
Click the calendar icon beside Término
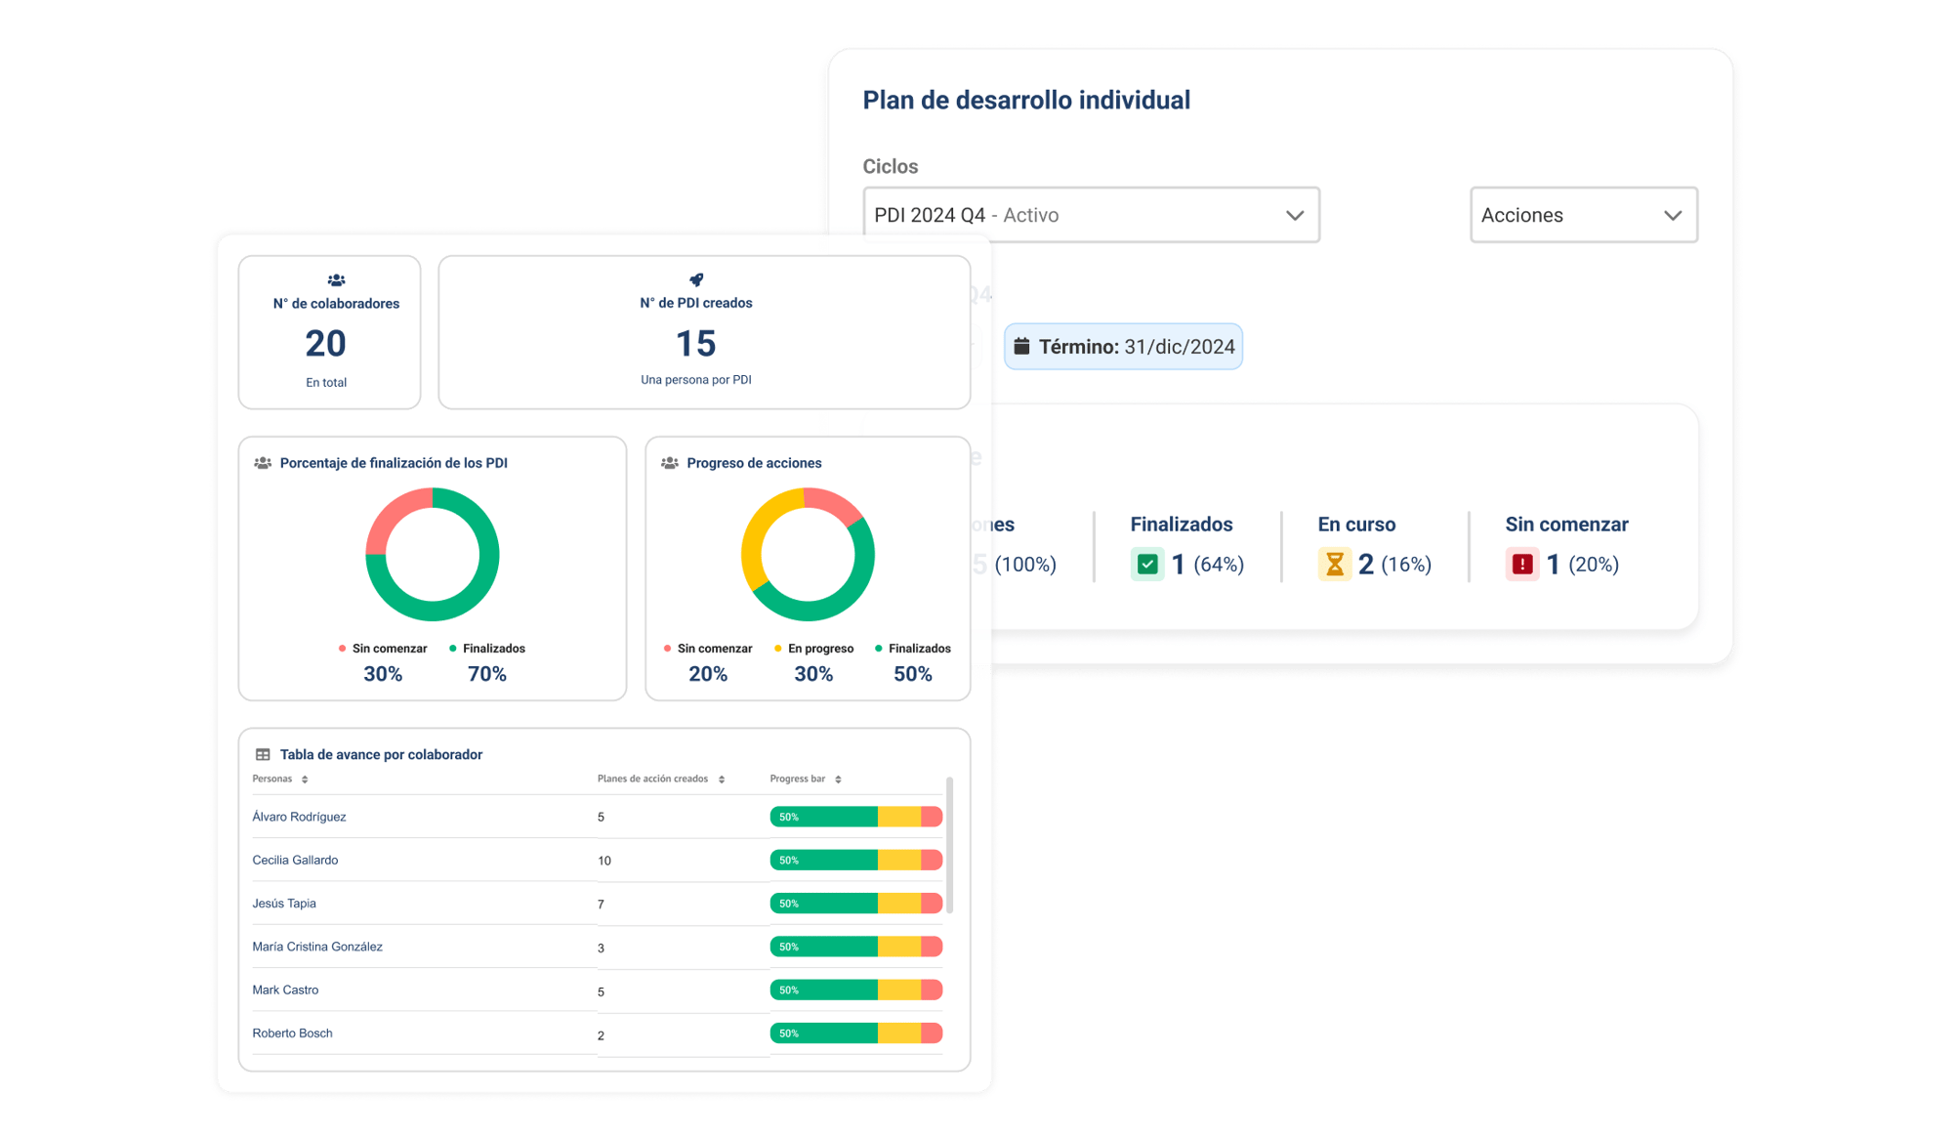pyautogui.click(x=1021, y=346)
